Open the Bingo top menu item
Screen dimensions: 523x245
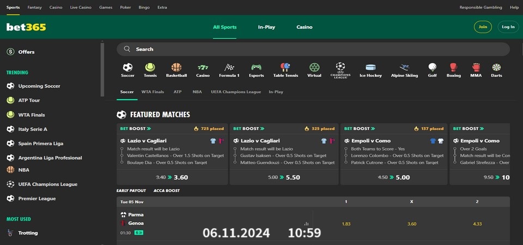click(x=144, y=7)
